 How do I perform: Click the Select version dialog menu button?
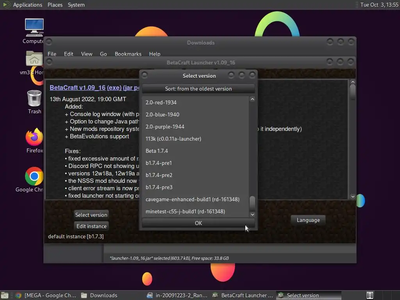145,75
